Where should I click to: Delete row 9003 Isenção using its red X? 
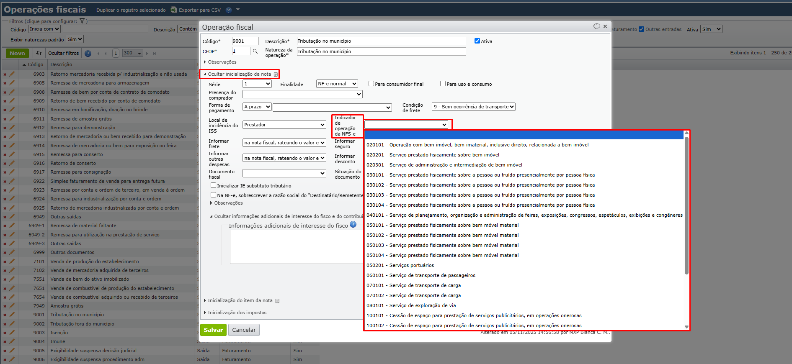tap(5, 333)
